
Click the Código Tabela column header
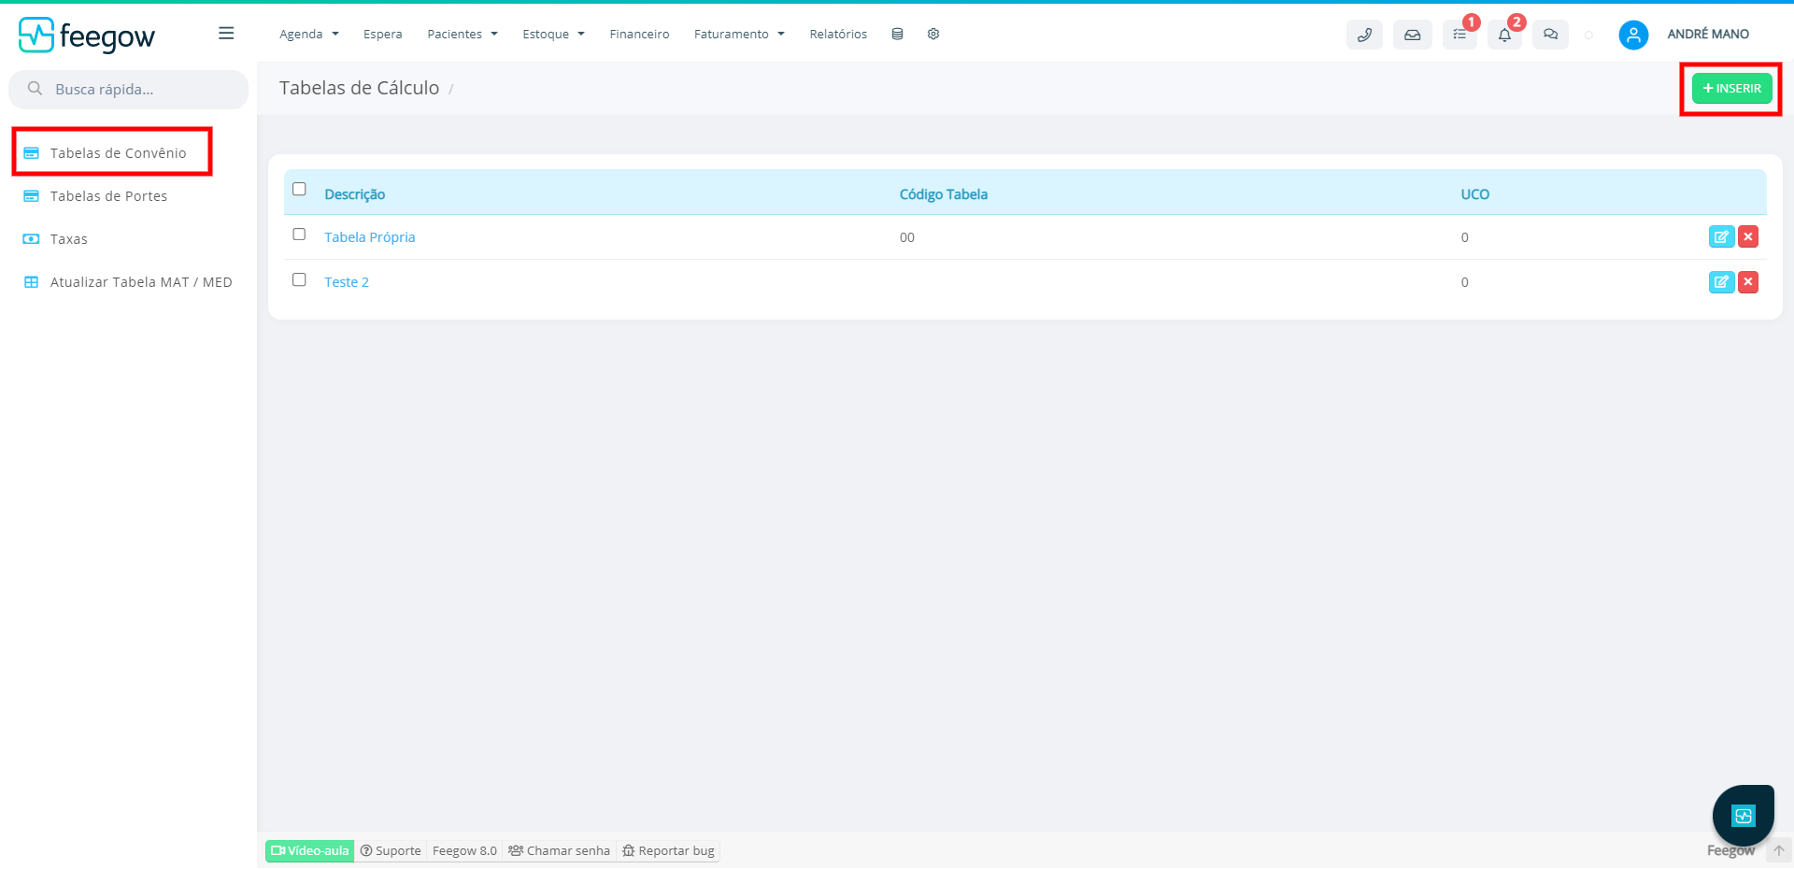944,194
